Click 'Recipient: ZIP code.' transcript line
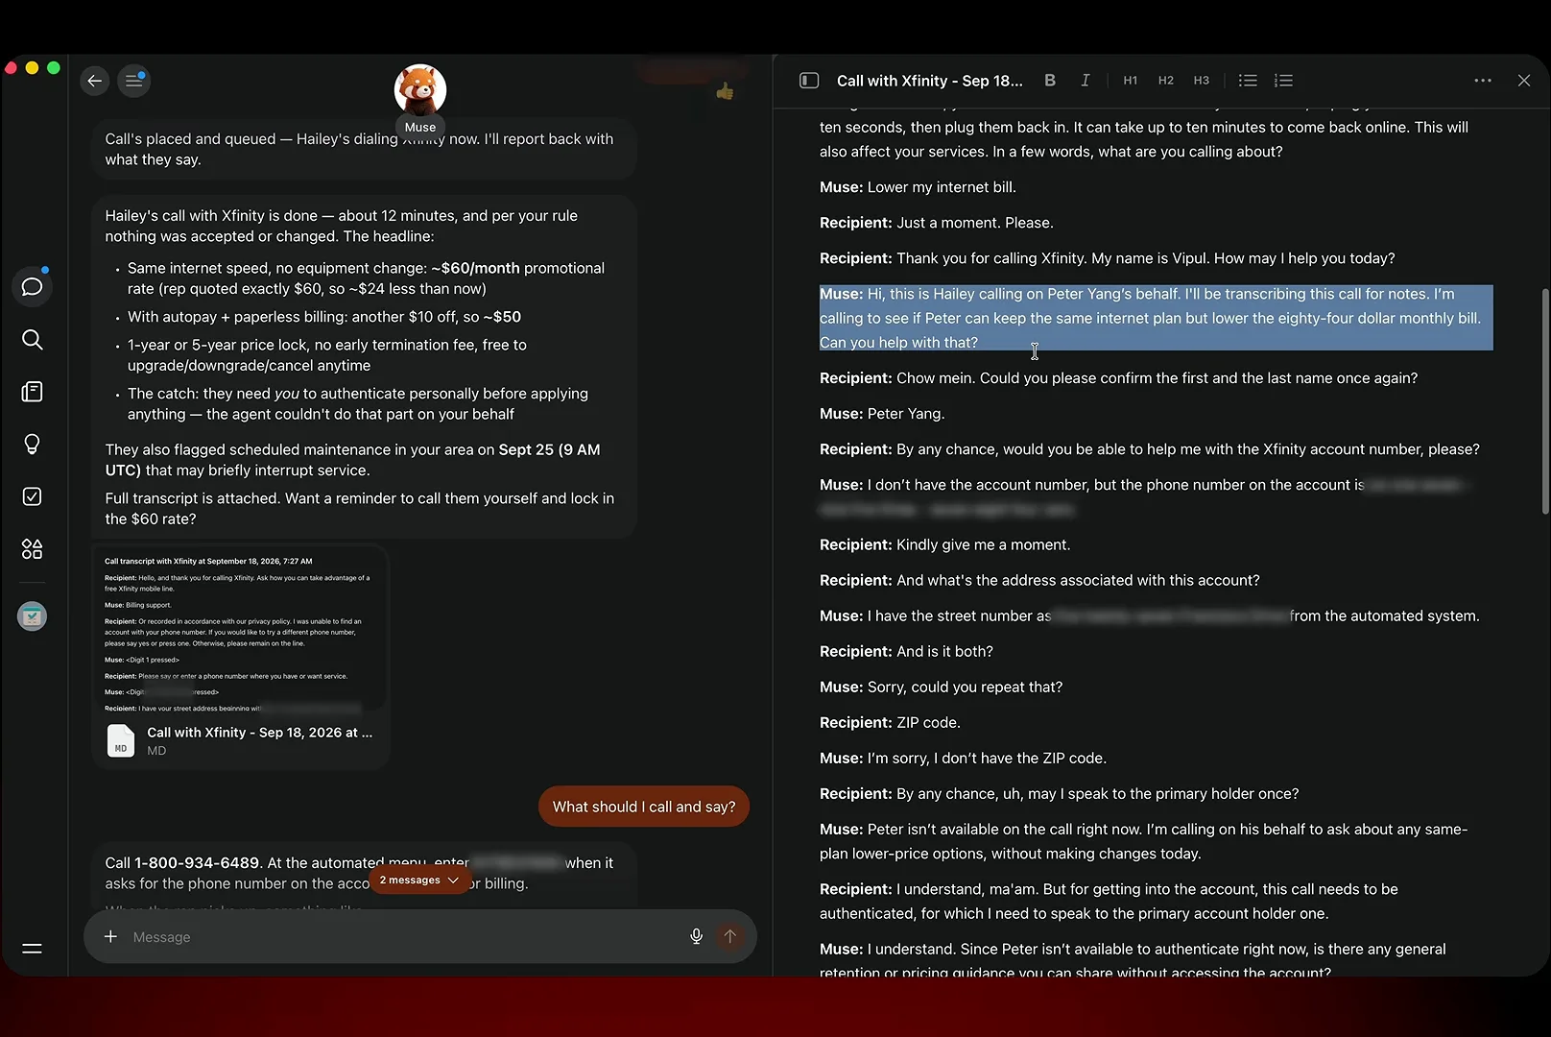Viewport: 1551px width, 1037px height. pos(890,722)
